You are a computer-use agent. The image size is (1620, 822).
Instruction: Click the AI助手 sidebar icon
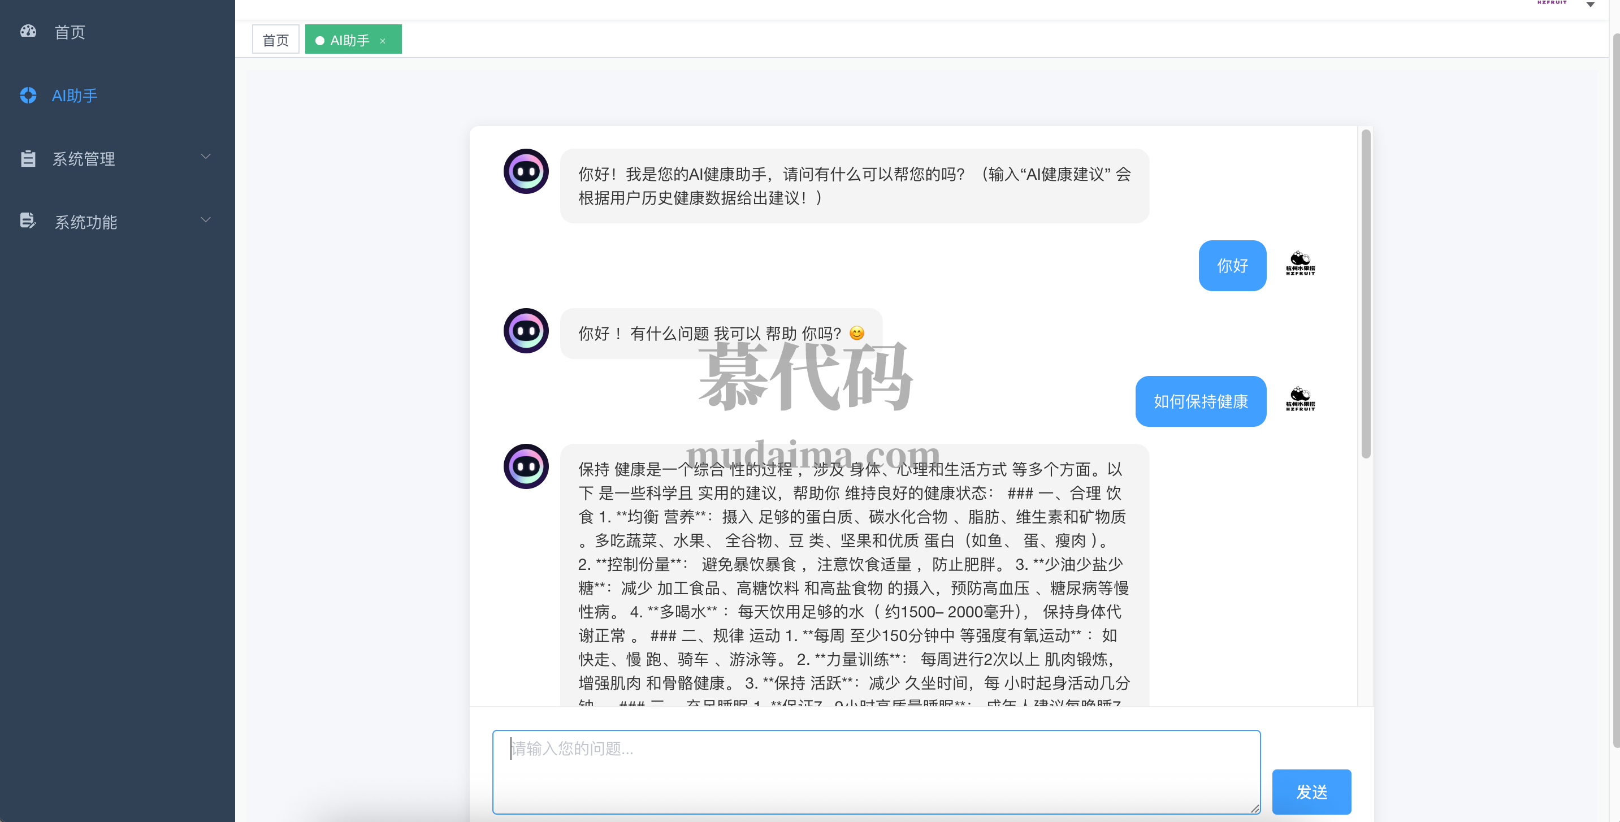(28, 95)
